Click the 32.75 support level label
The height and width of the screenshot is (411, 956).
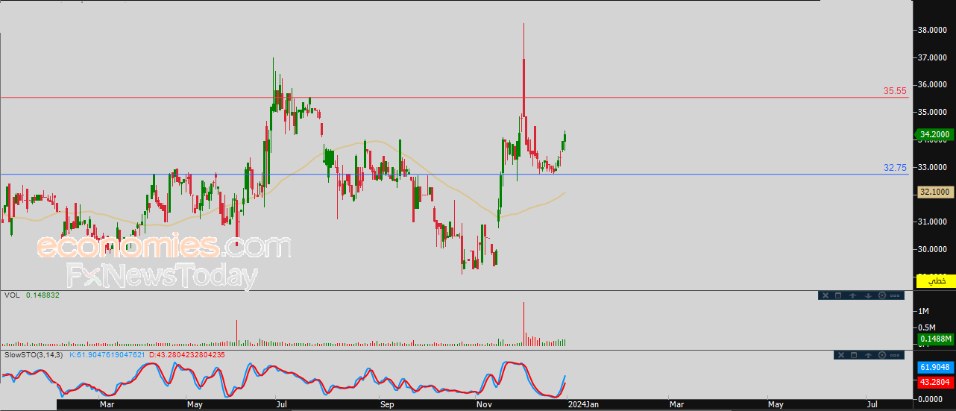pyautogui.click(x=895, y=168)
